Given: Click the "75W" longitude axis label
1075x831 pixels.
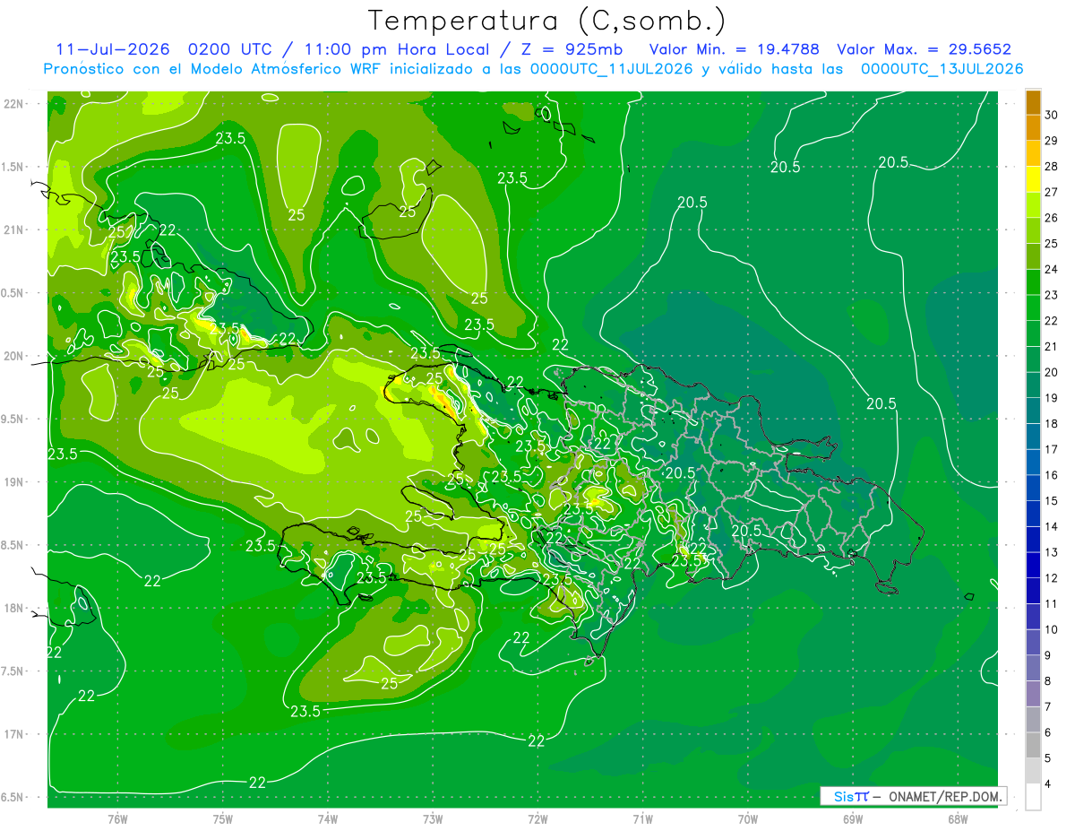Looking at the screenshot, I should [222, 818].
